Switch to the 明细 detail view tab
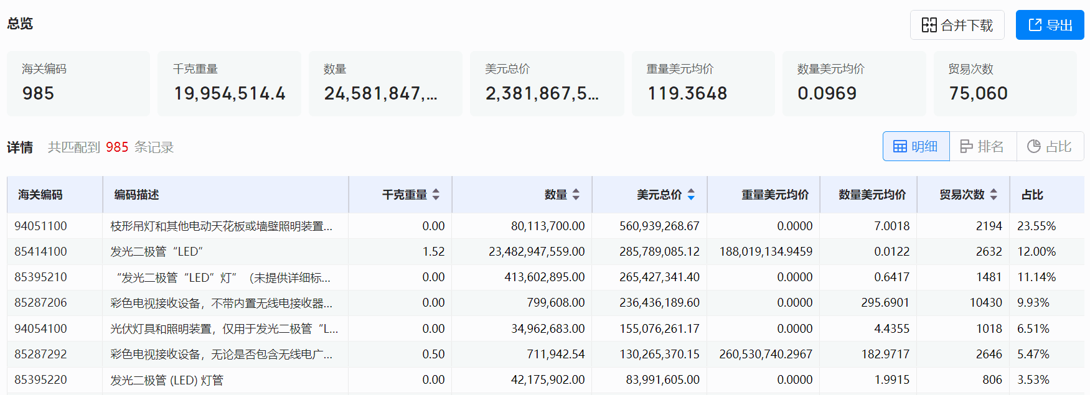The image size is (1090, 395). point(916,147)
